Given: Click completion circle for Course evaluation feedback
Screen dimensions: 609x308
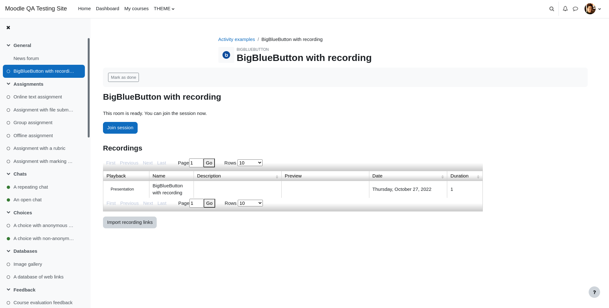Looking at the screenshot, I should tap(8, 303).
